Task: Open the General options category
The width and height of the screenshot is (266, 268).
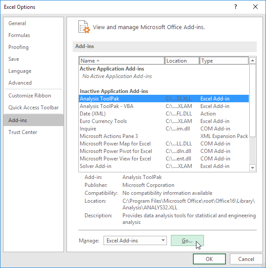Action: [x=33, y=23]
